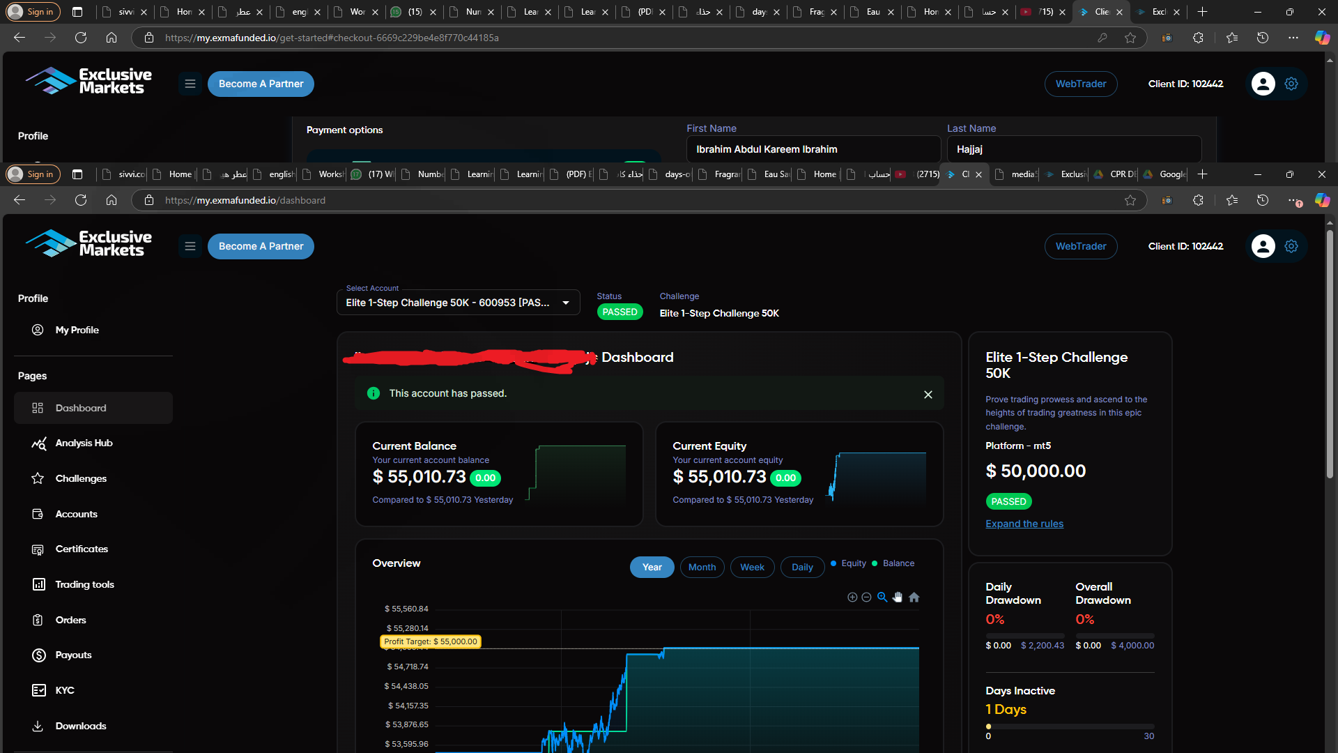Click Become A Partner button in dashboard
Viewport: 1338px width, 753px height.
tap(261, 246)
